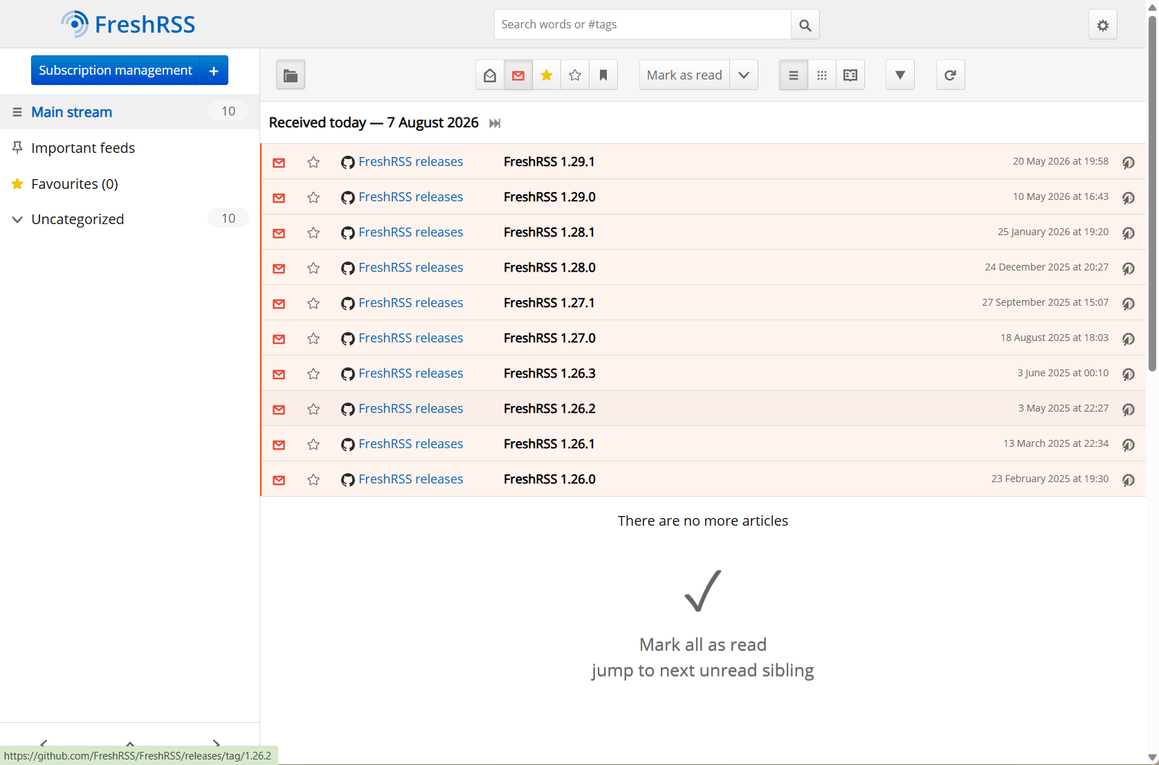Viewport: 1159px width, 765px height.
Task: Open FreshRSS 1.28.0 original link icon
Action: click(1128, 268)
